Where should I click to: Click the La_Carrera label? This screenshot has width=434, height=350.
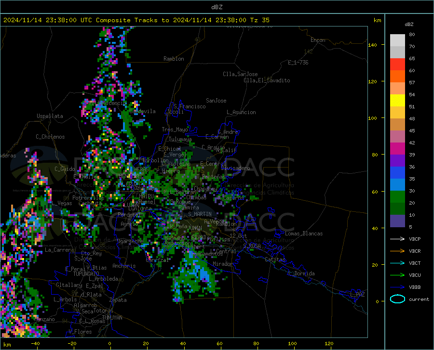59,250
